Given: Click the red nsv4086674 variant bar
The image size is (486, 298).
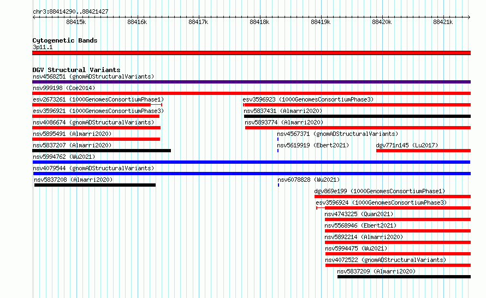Looking at the screenshot, I should click(97, 128).
